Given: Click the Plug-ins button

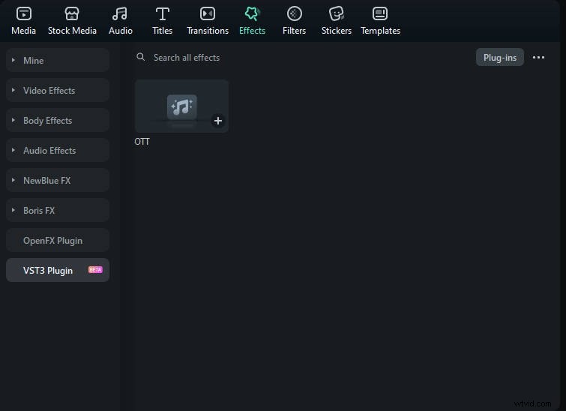Looking at the screenshot, I should pos(500,58).
